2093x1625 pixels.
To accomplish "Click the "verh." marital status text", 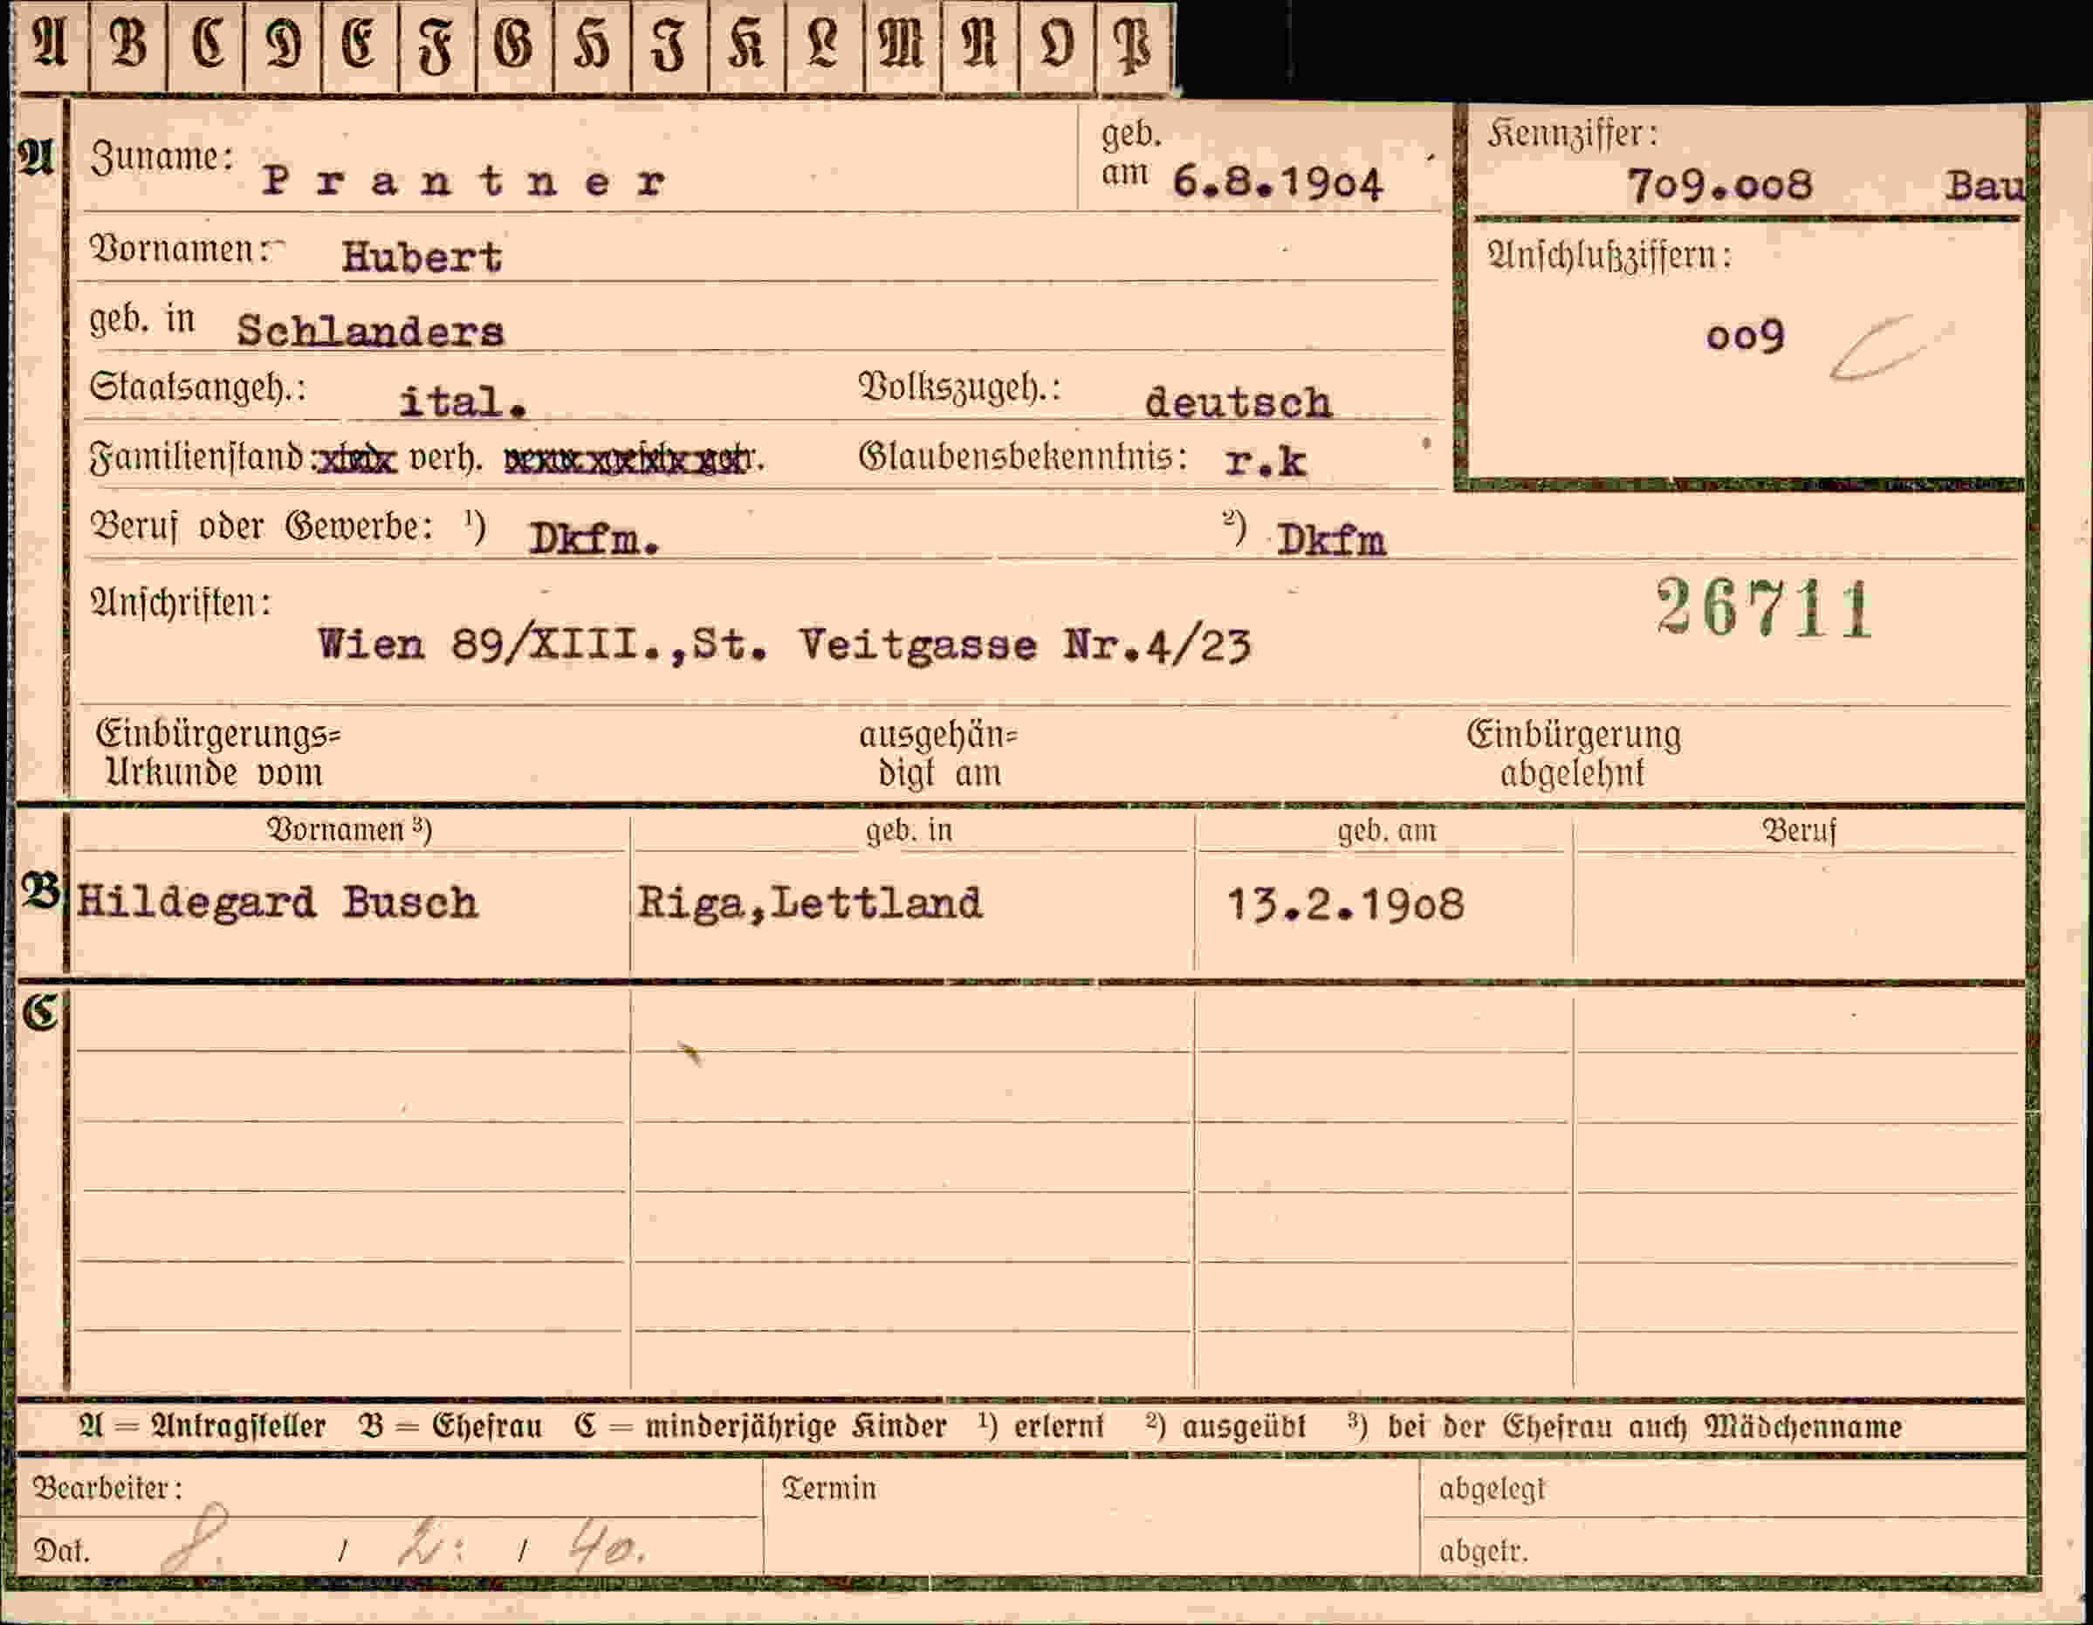I will [x=446, y=459].
